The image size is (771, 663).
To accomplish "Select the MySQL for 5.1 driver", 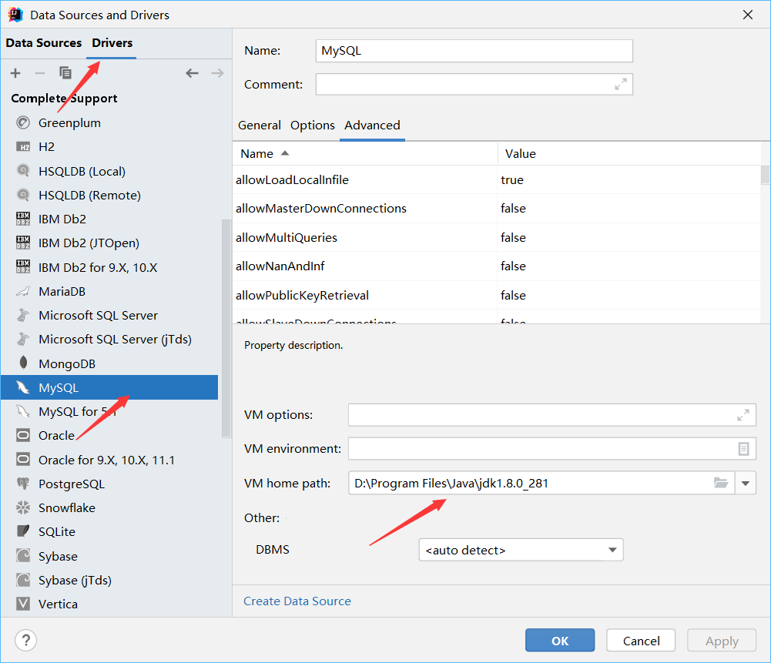I will (109, 412).
